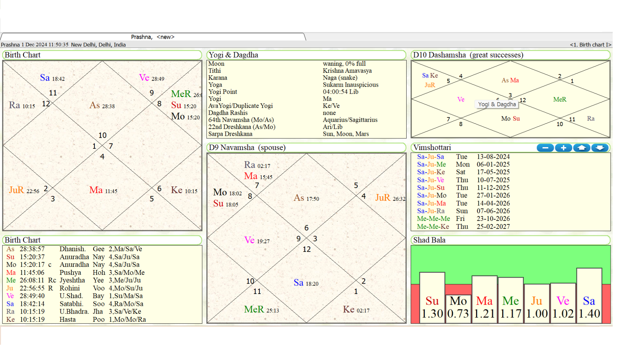Image resolution: width=621 pixels, height=346 pixels.
Task: Select the Prashna <new> tab
Action: (x=153, y=37)
